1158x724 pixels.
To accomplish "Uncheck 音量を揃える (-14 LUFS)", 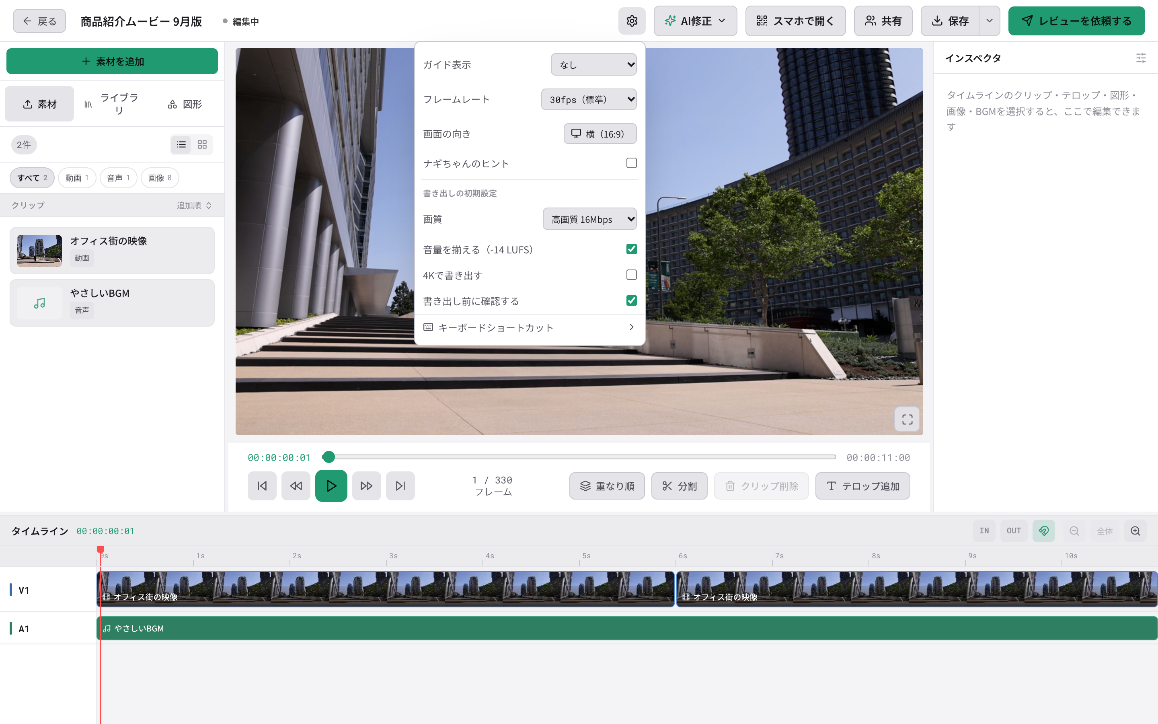I will (632, 249).
